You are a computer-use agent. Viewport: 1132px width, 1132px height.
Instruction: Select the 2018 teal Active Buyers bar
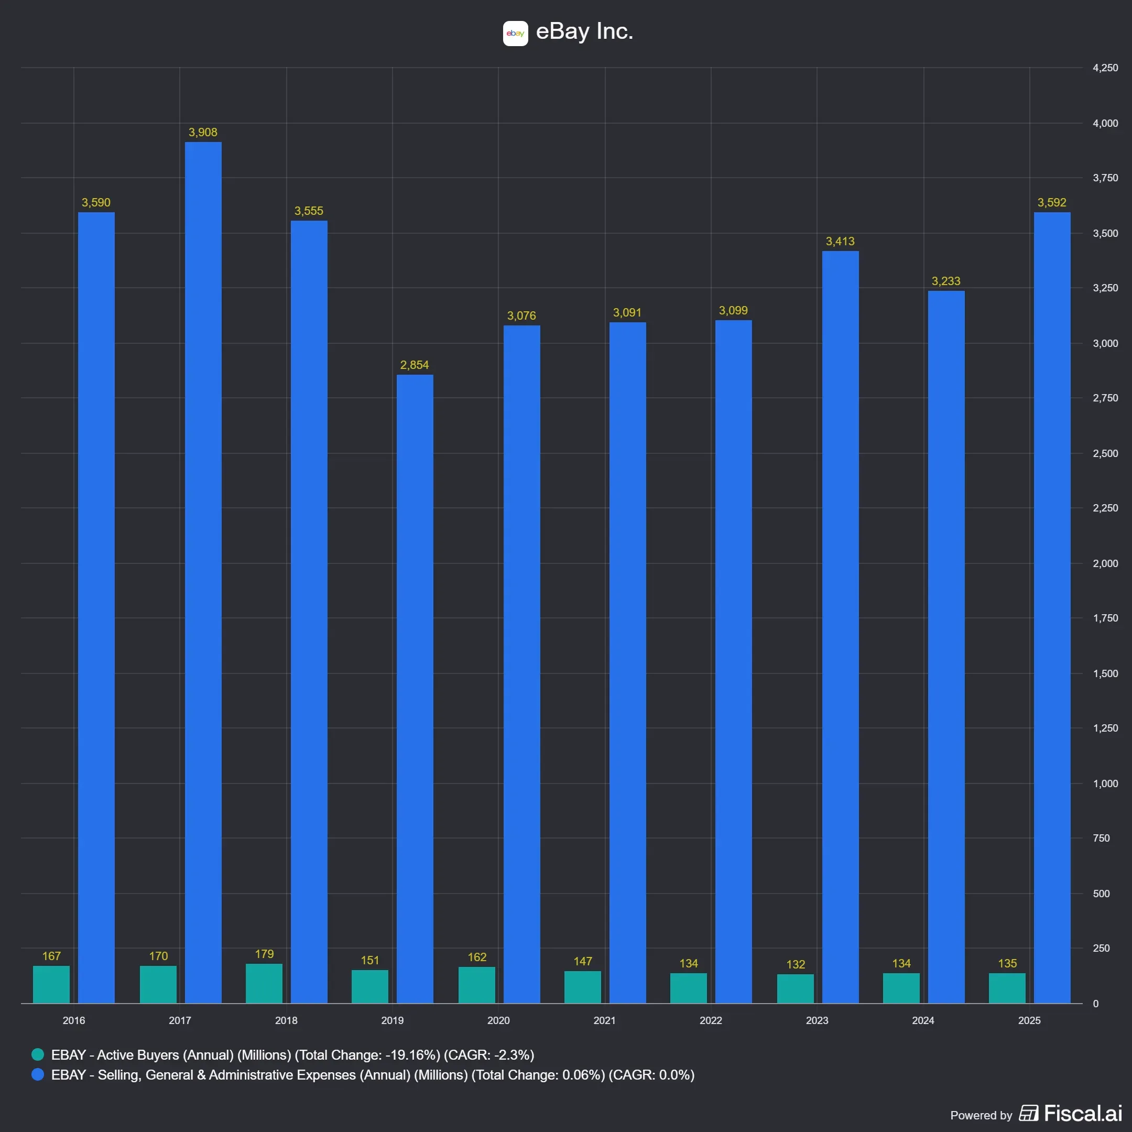click(264, 983)
